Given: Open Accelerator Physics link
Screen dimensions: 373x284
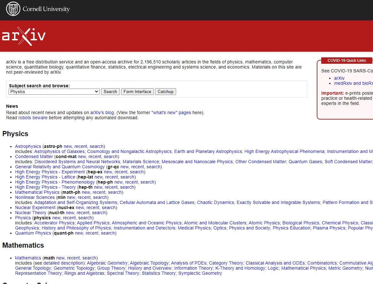Looking at the screenshot, I should point(54,223).
